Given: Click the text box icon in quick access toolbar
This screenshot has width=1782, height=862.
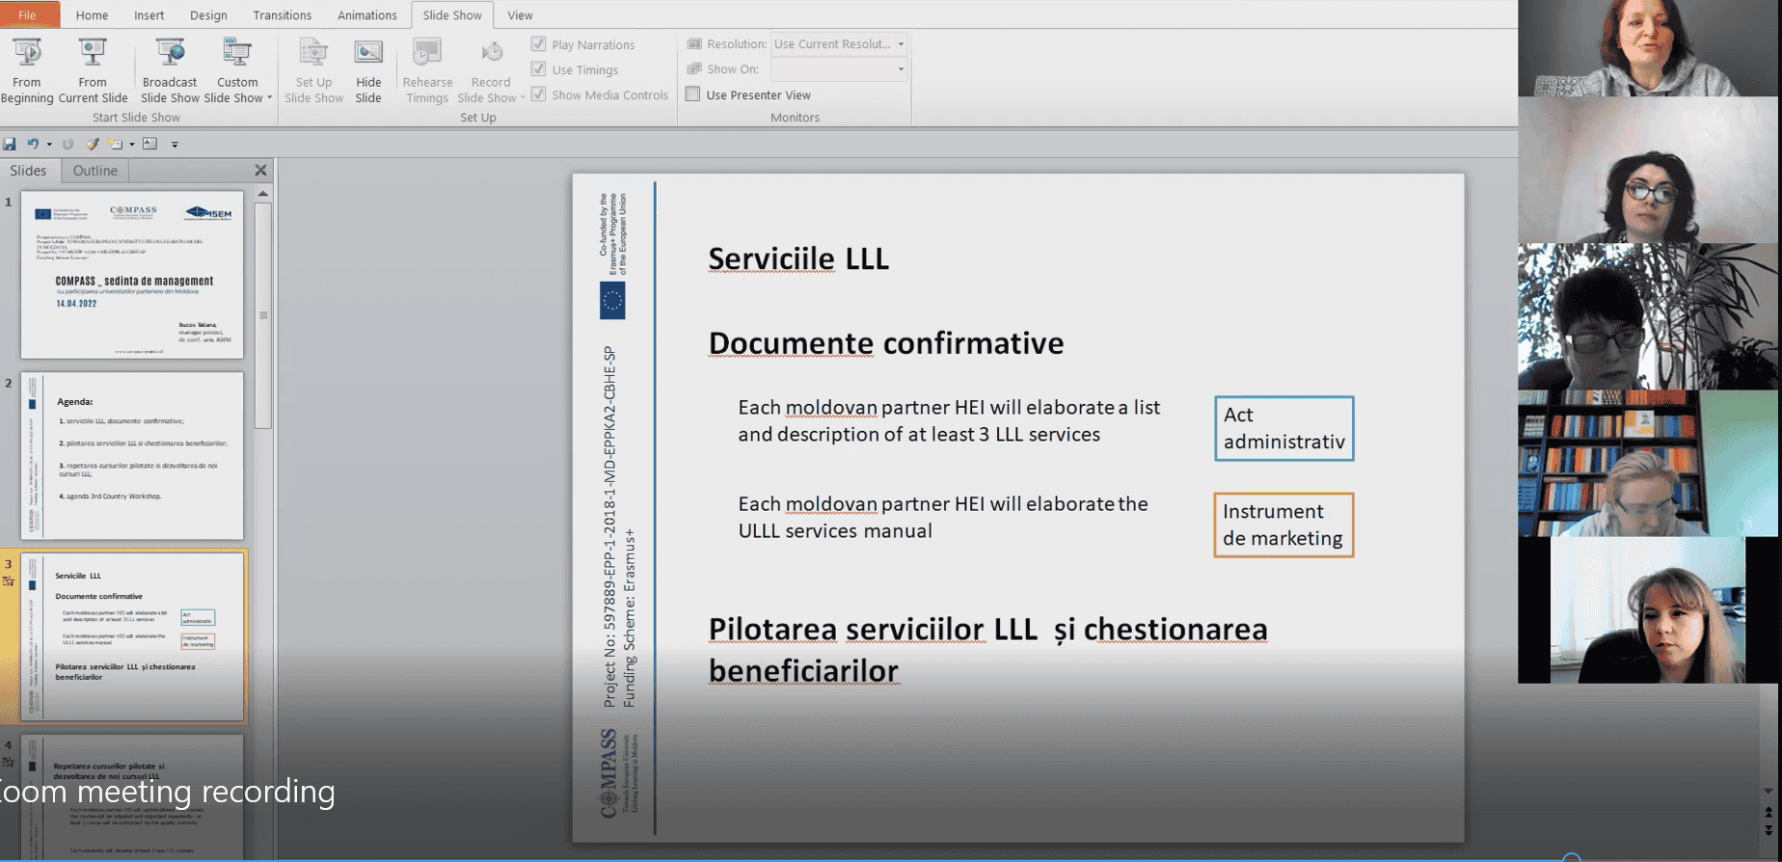Looking at the screenshot, I should [x=149, y=144].
